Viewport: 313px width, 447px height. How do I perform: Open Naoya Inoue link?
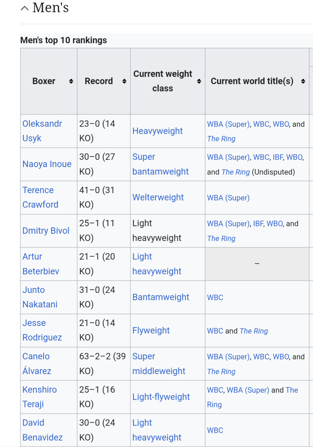click(x=47, y=164)
